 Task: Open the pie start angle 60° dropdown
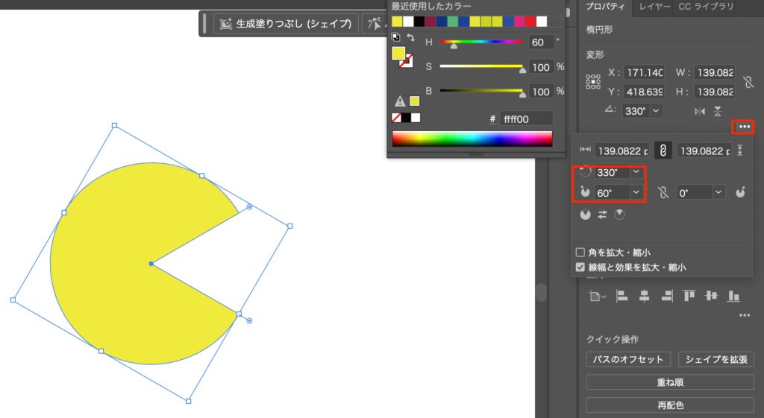pos(636,192)
